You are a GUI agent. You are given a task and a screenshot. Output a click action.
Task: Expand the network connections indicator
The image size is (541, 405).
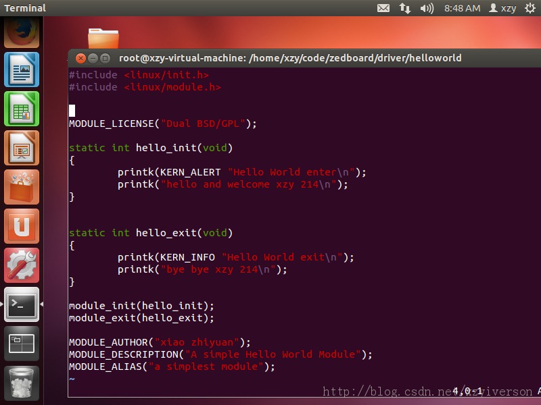pyautogui.click(x=405, y=8)
